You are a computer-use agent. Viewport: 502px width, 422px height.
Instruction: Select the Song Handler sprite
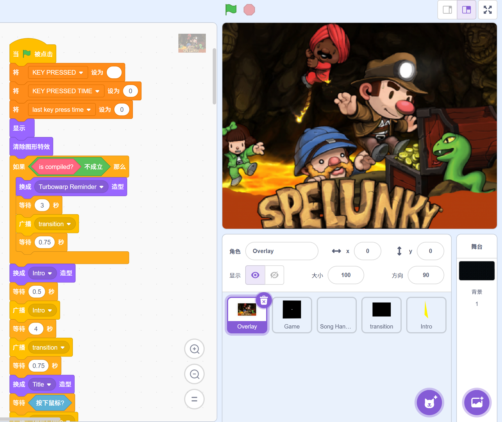[336, 315]
